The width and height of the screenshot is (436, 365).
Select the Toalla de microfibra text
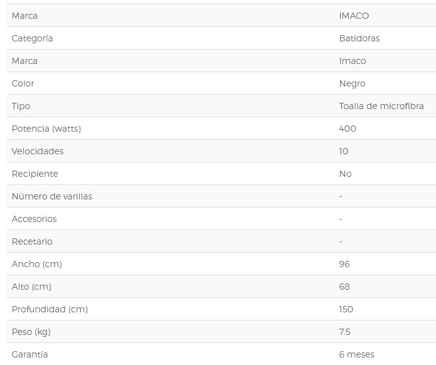coord(381,106)
